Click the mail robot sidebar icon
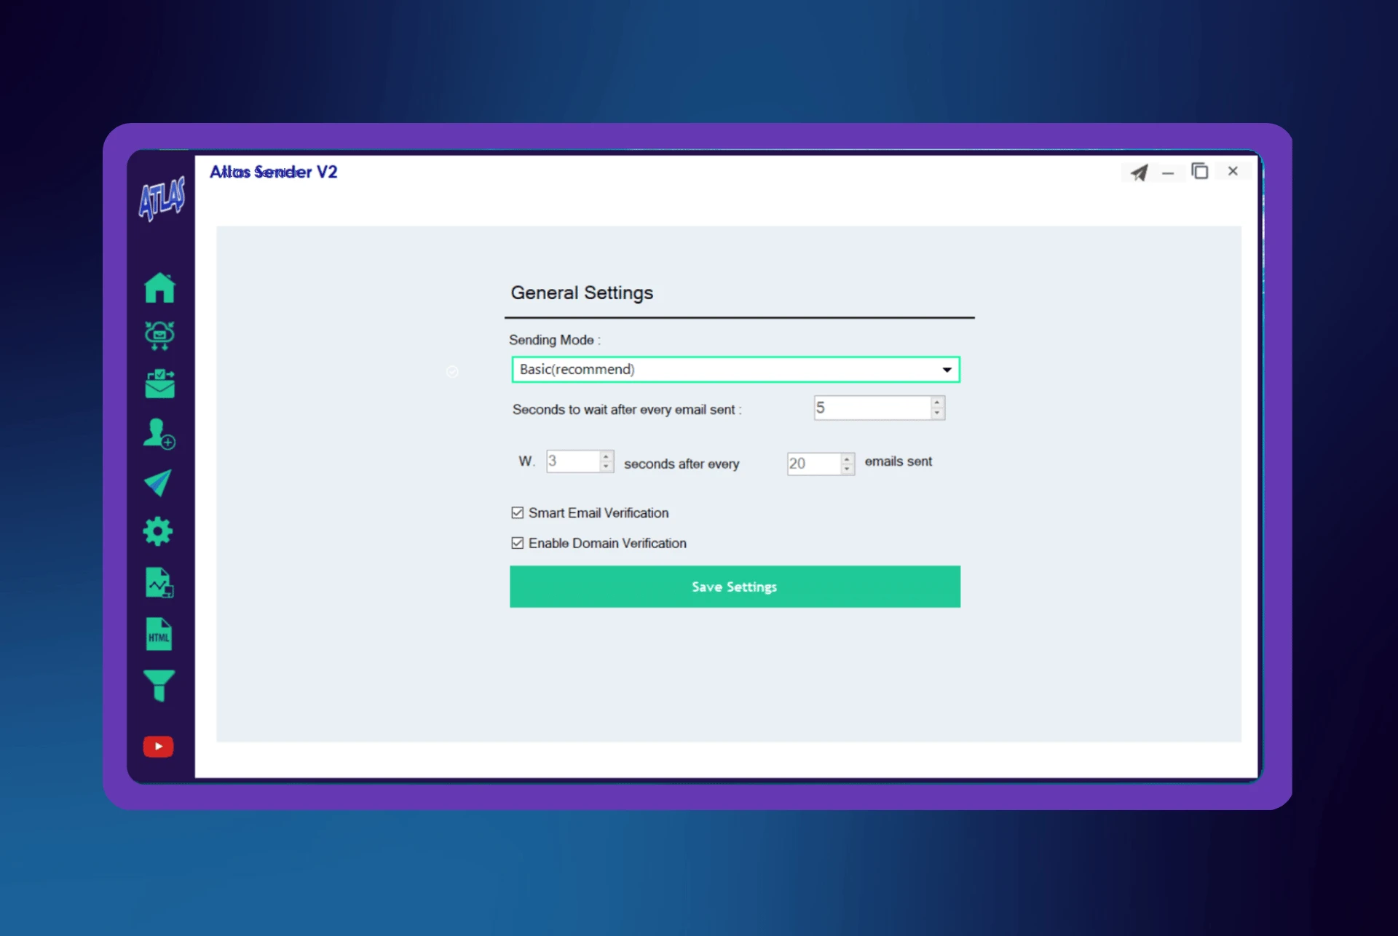Viewport: 1398px width, 936px height. click(159, 335)
